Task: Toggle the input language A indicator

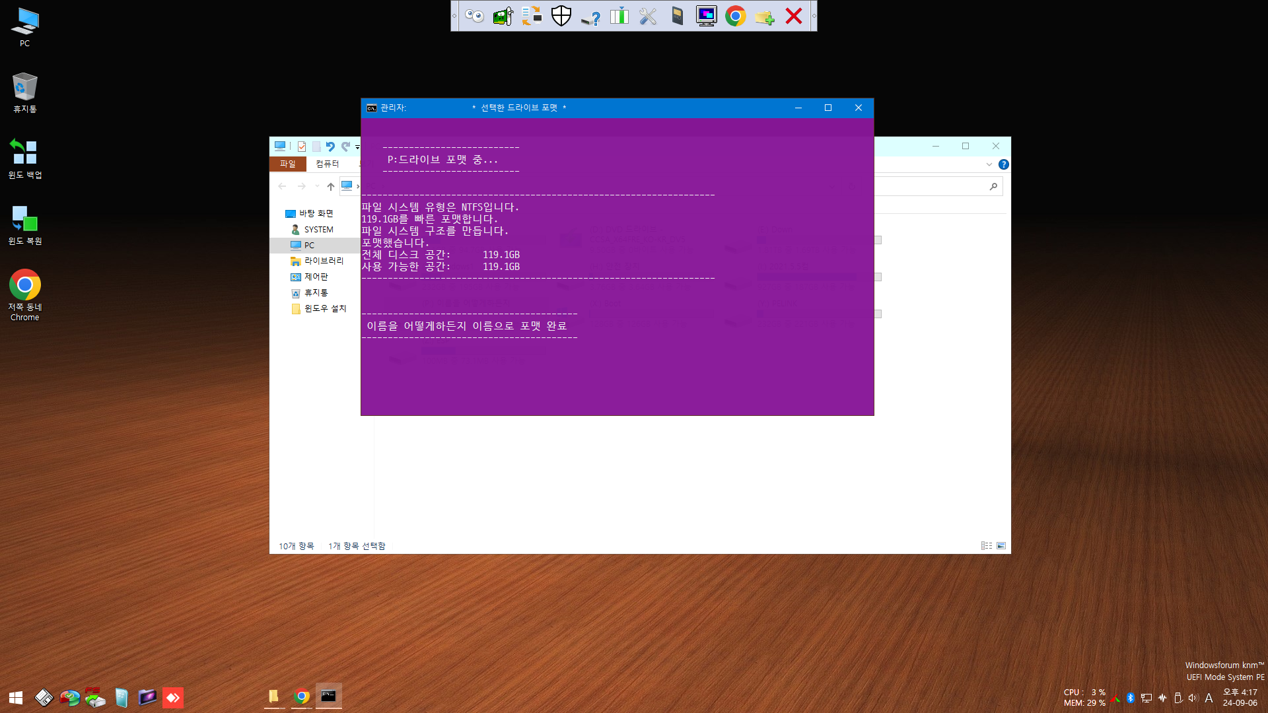Action: pyautogui.click(x=1209, y=698)
